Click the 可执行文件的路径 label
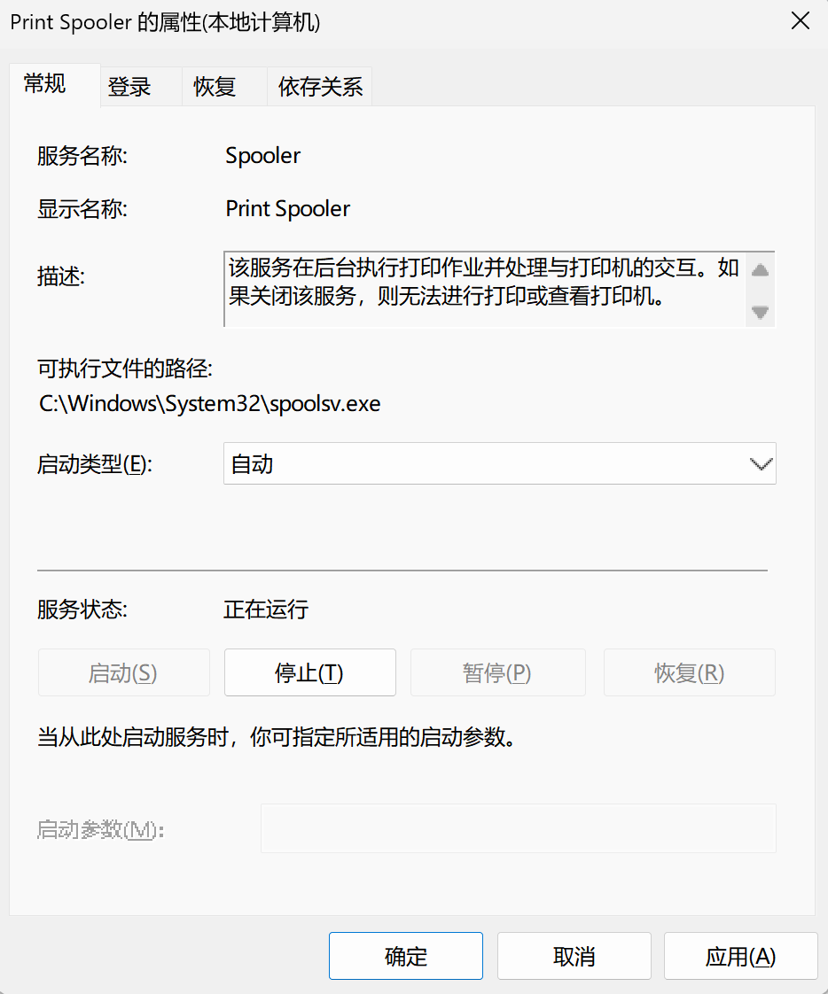Image resolution: width=828 pixels, height=994 pixels. (x=124, y=369)
